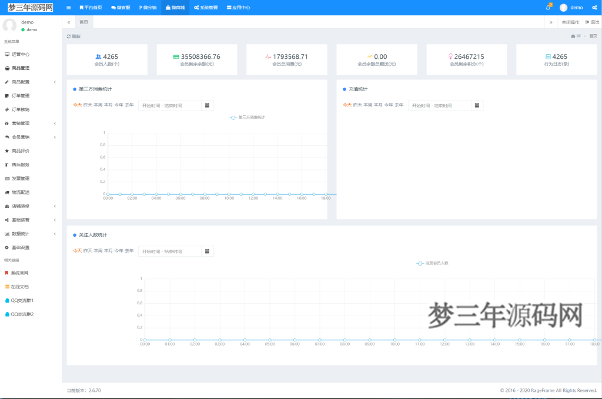Viewport: 602px width, 399px height.
Task: Toggle the 第三方消费统计 chart legend
Action: (x=247, y=117)
